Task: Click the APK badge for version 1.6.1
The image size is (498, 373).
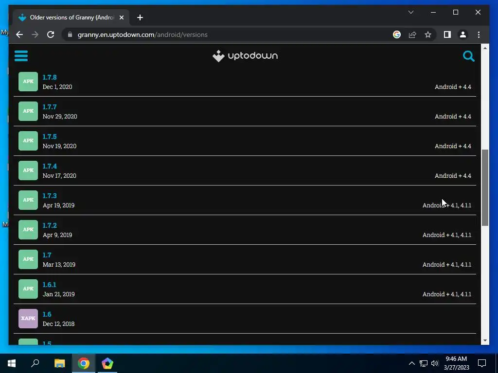Action: tap(28, 288)
